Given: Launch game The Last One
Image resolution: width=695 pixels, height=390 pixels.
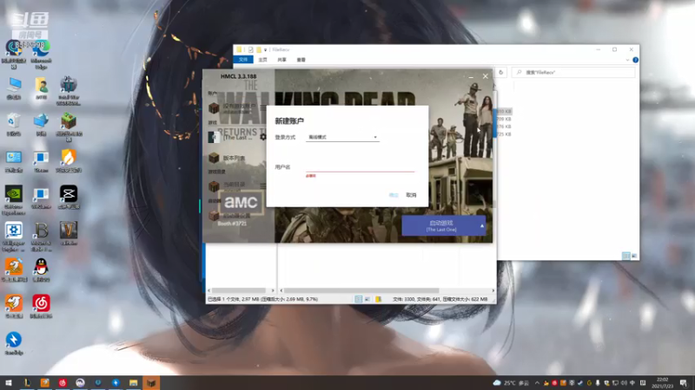Looking at the screenshot, I should click(x=440, y=226).
